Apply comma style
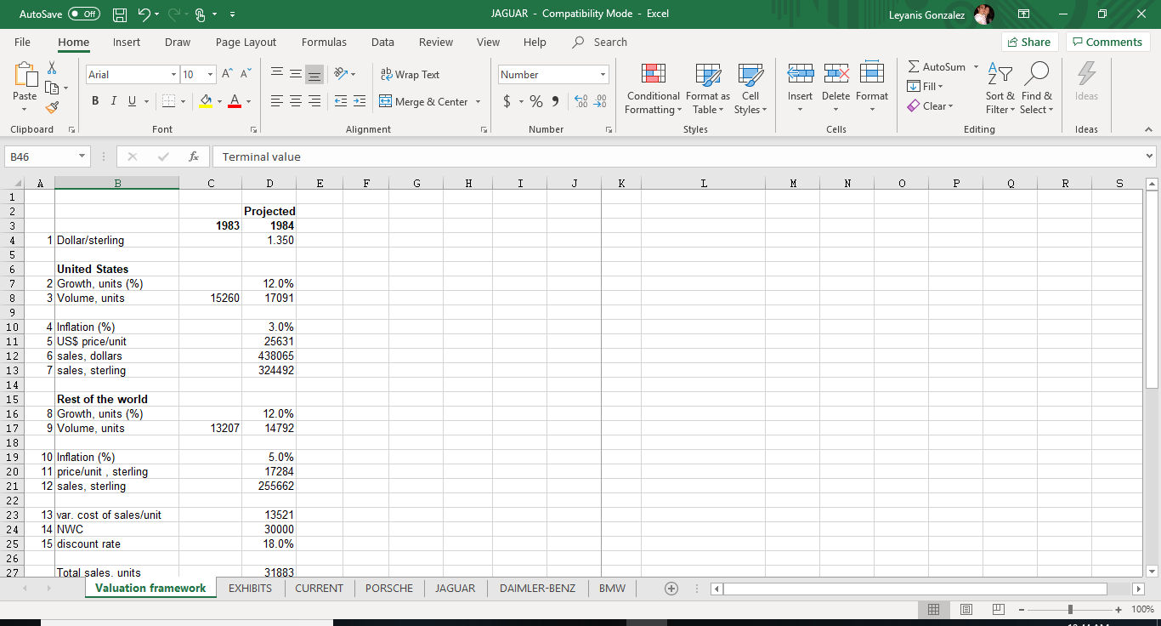Image resolution: width=1161 pixels, height=626 pixels. click(x=555, y=101)
